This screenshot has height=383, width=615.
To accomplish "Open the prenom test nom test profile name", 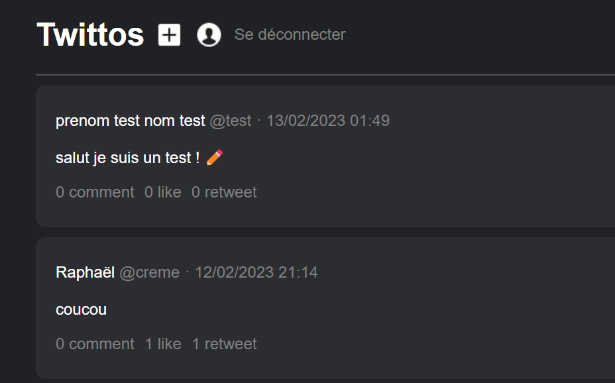I will 131,121.
